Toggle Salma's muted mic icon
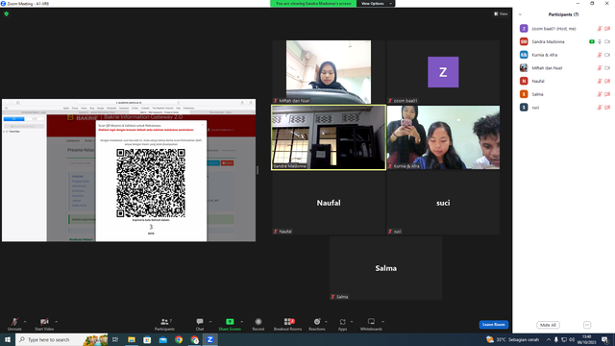This screenshot has width=615, height=346. [600, 94]
